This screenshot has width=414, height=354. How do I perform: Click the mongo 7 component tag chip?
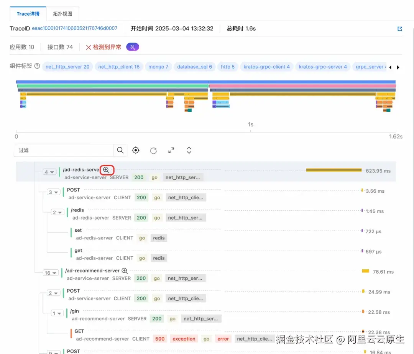click(x=158, y=67)
